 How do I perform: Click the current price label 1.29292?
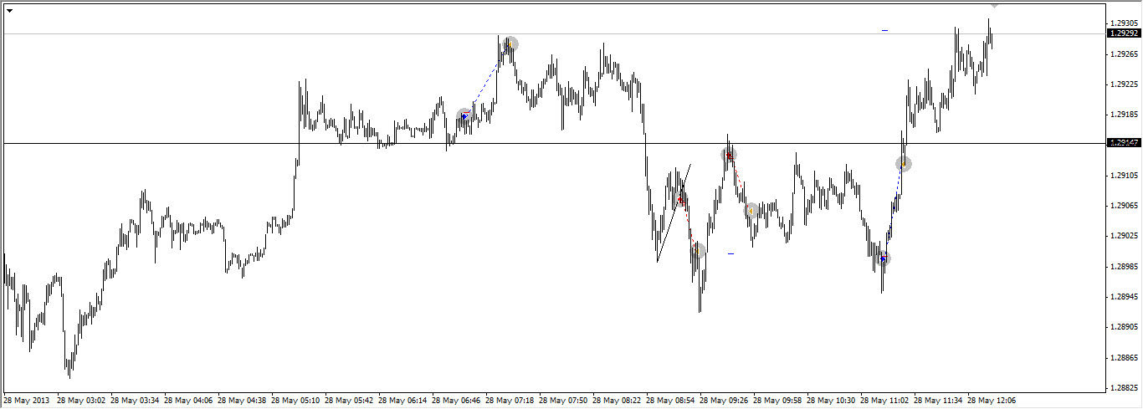[1122, 33]
